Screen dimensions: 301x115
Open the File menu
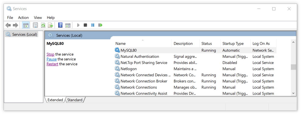coord(10,18)
